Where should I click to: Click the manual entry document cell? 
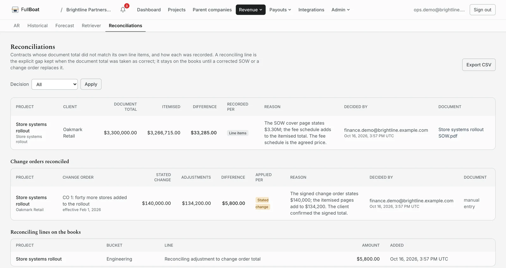click(472, 204)
